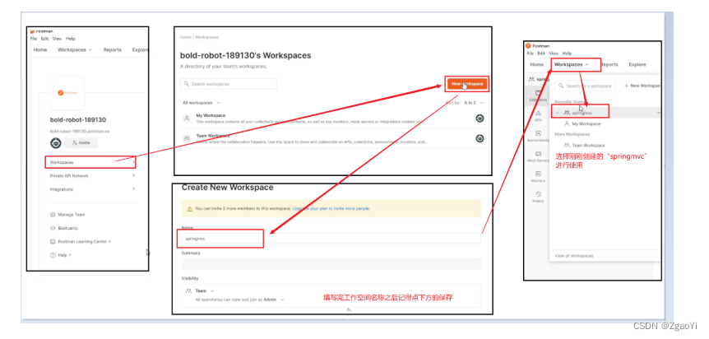Click the My Workspace person icon in list
This screenshot has width=709, height=339.
pos(186,118)
